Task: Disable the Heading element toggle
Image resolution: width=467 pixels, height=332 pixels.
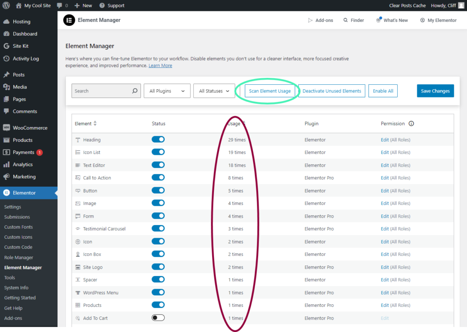Action: (158, 139)
